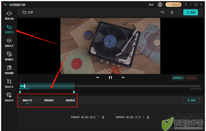This screenshot has height=131, width=206.
Task: Click the 删除 delete button with trash icon
Action: (192, 100)
